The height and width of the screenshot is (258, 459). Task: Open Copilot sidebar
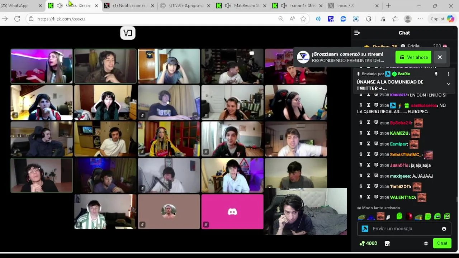(443, 19)
